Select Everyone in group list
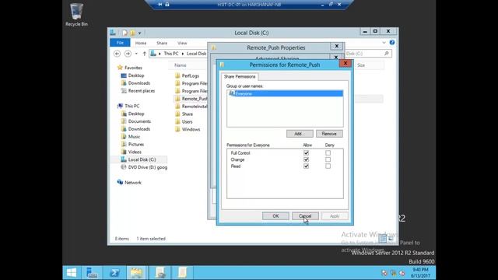498x280 pixels. pos(285,93)
